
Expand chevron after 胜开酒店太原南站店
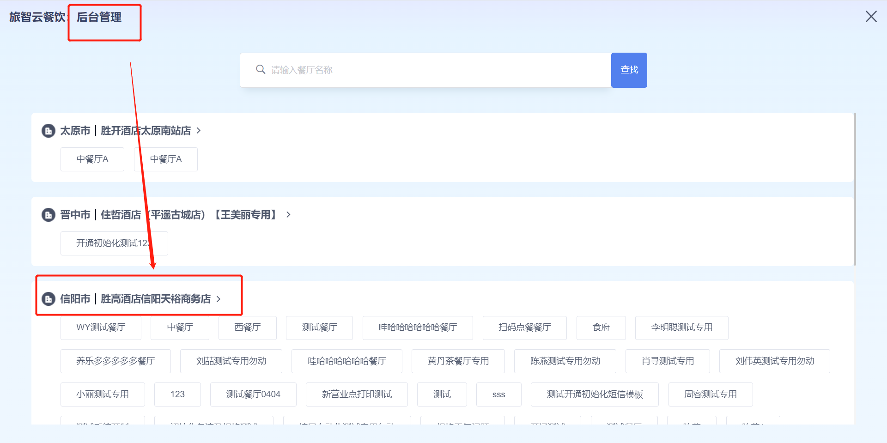point(199,131)
